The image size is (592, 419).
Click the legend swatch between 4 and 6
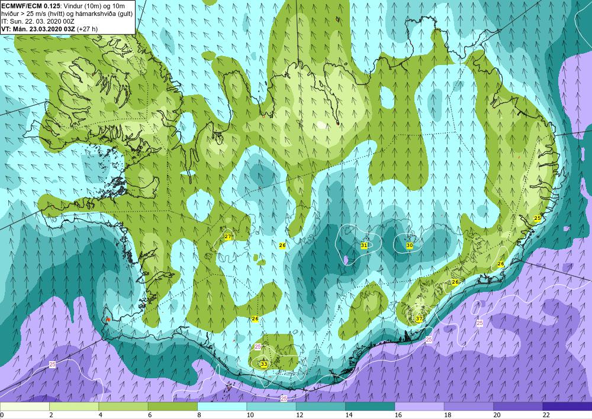[123, 406]
